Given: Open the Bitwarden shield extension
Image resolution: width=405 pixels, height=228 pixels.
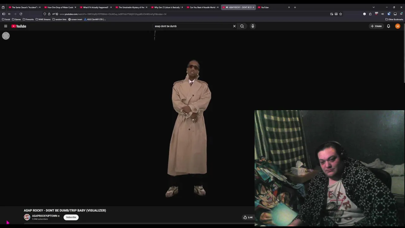Looking at the screenshot, I should pos(389,14).
